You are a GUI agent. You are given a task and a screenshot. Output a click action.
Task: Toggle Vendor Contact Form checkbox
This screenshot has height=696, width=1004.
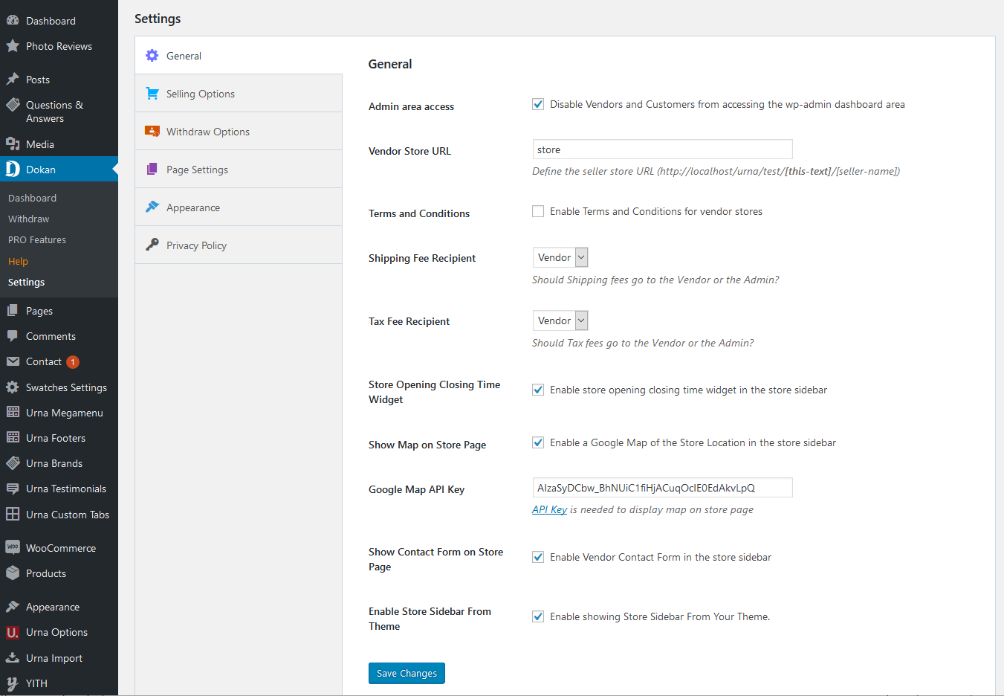coord(538,557)
